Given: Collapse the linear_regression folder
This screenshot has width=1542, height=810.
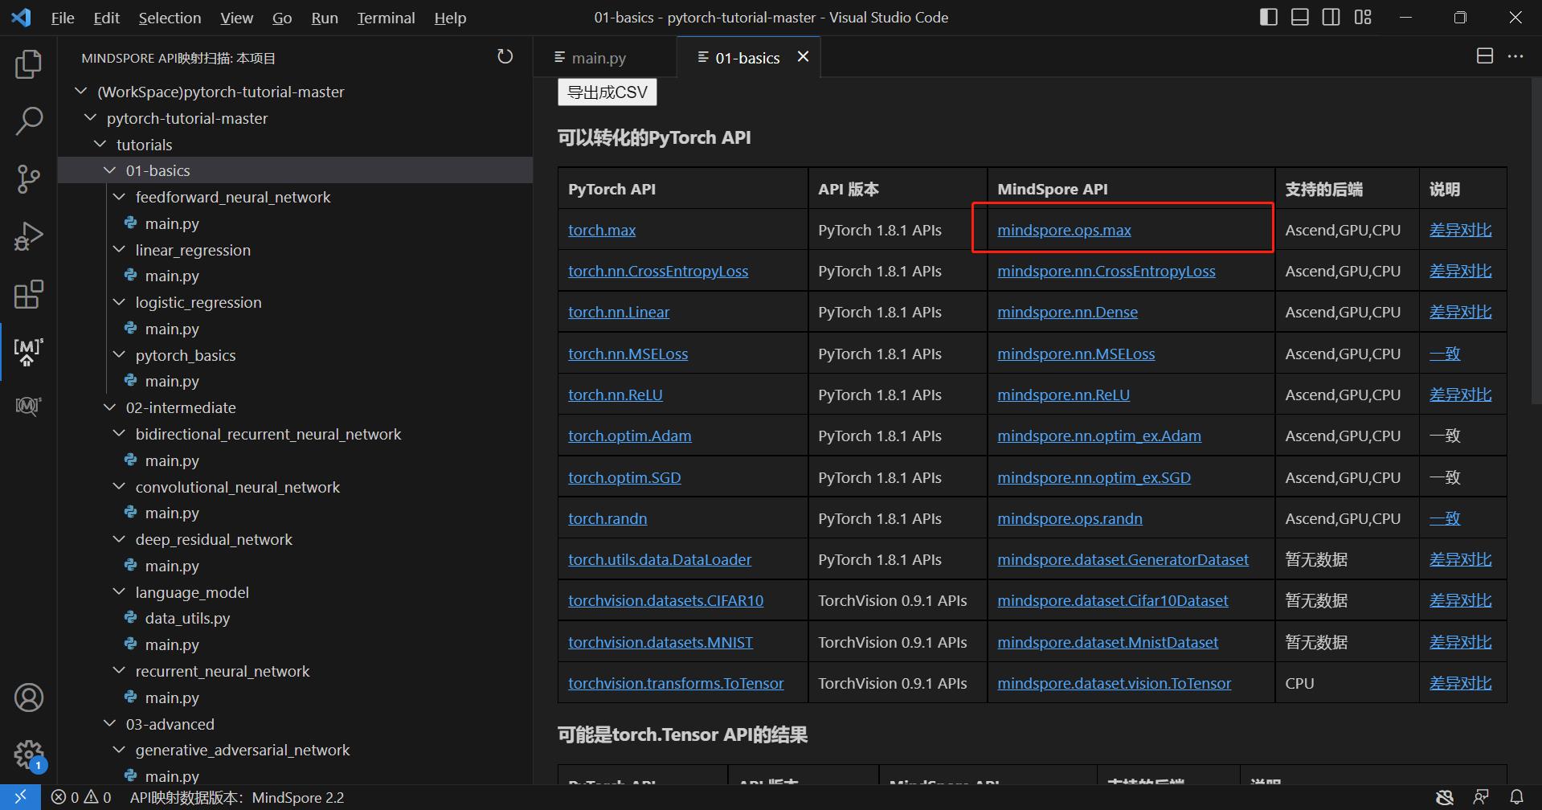Looking at the screenshot, I should (119, 249).
